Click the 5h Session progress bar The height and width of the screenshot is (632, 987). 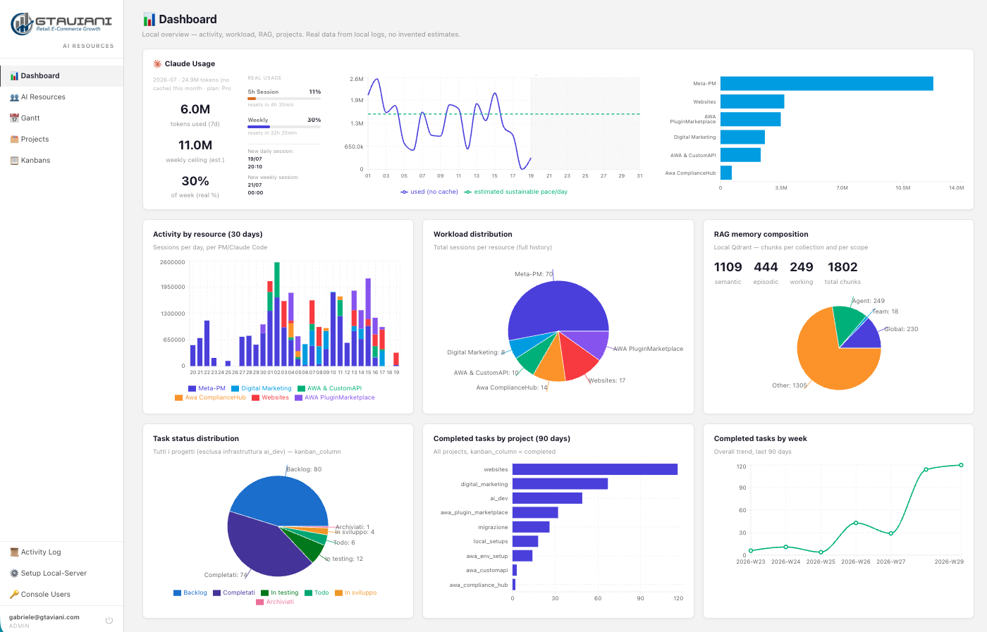pos(284,99)
